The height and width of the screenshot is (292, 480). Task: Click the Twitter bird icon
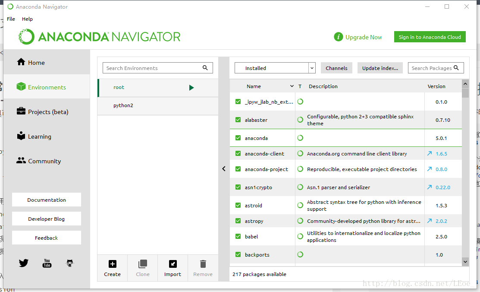24,263
